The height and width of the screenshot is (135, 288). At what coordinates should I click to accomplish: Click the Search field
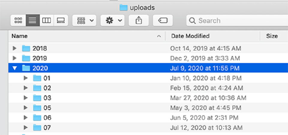[x=237, y=21]
